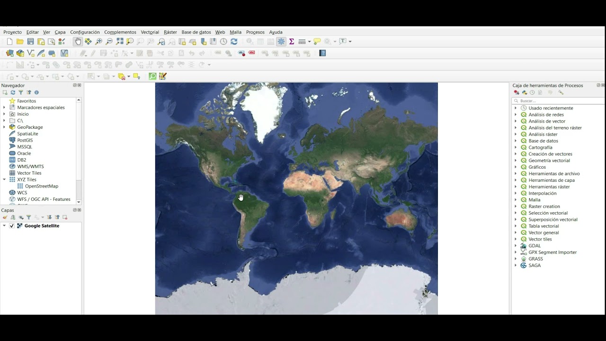Open the Help icon in second toolbar row

322,53
